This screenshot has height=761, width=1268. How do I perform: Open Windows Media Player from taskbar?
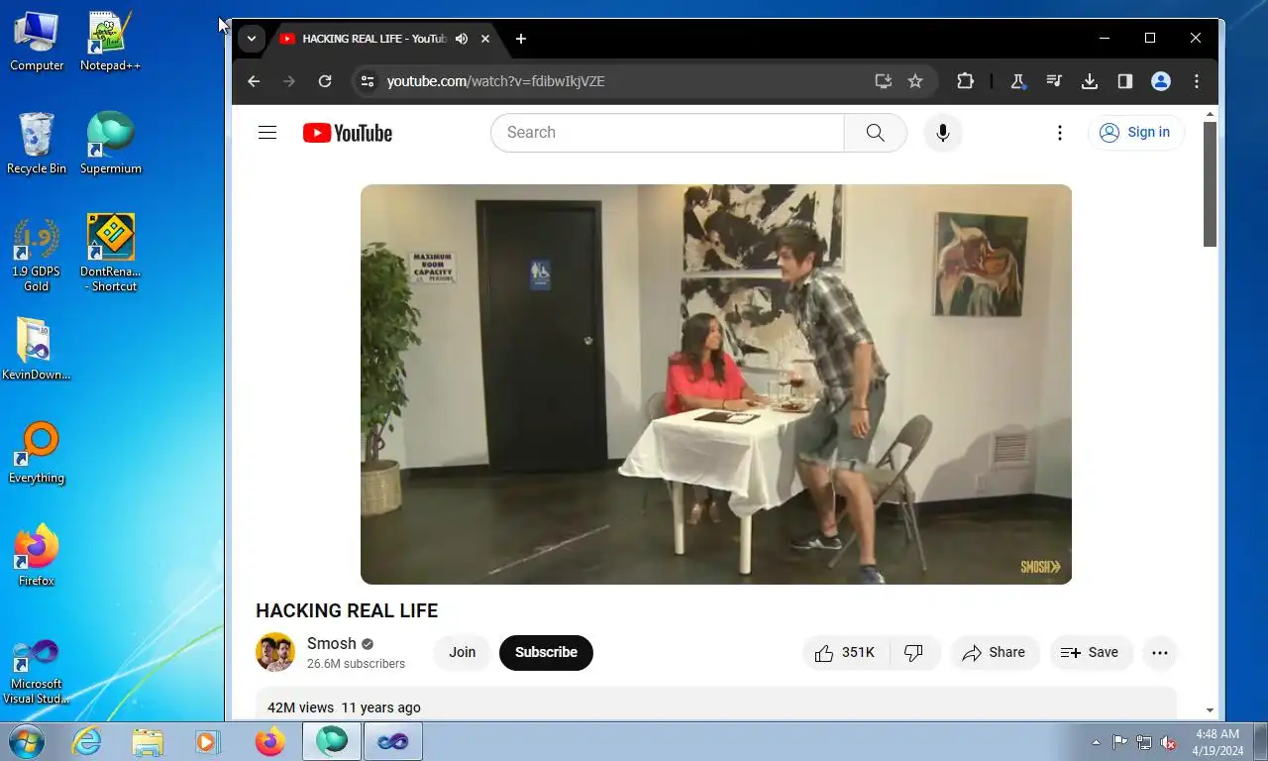(x=208, y=741)
